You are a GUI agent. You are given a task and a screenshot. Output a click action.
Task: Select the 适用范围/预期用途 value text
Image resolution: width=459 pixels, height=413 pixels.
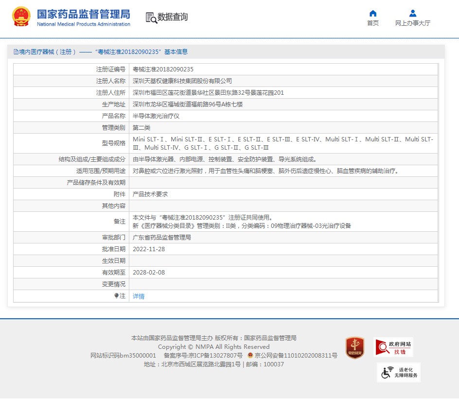coord(266,171)
